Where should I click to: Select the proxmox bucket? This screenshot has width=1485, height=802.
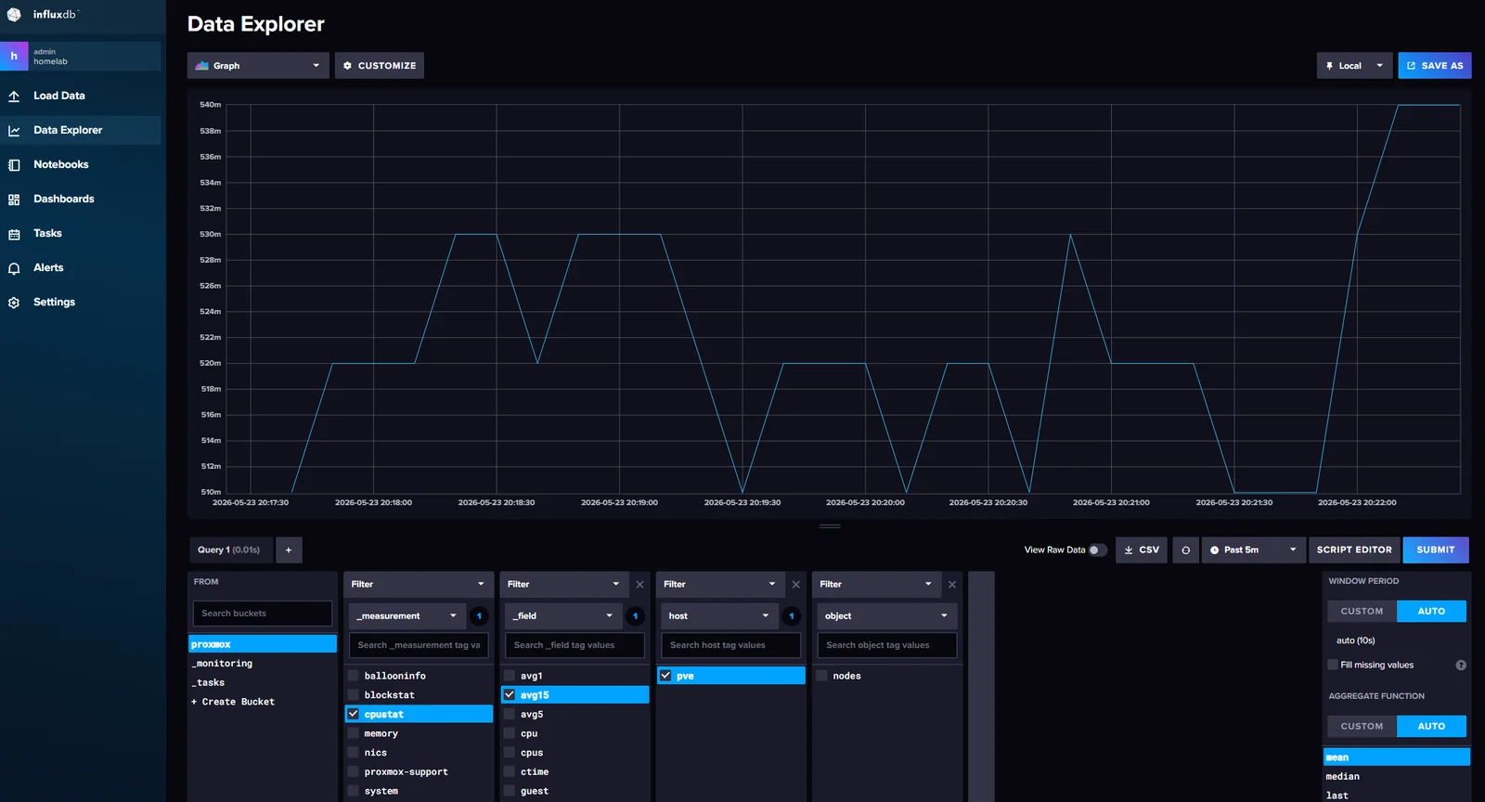coord(263,644)
